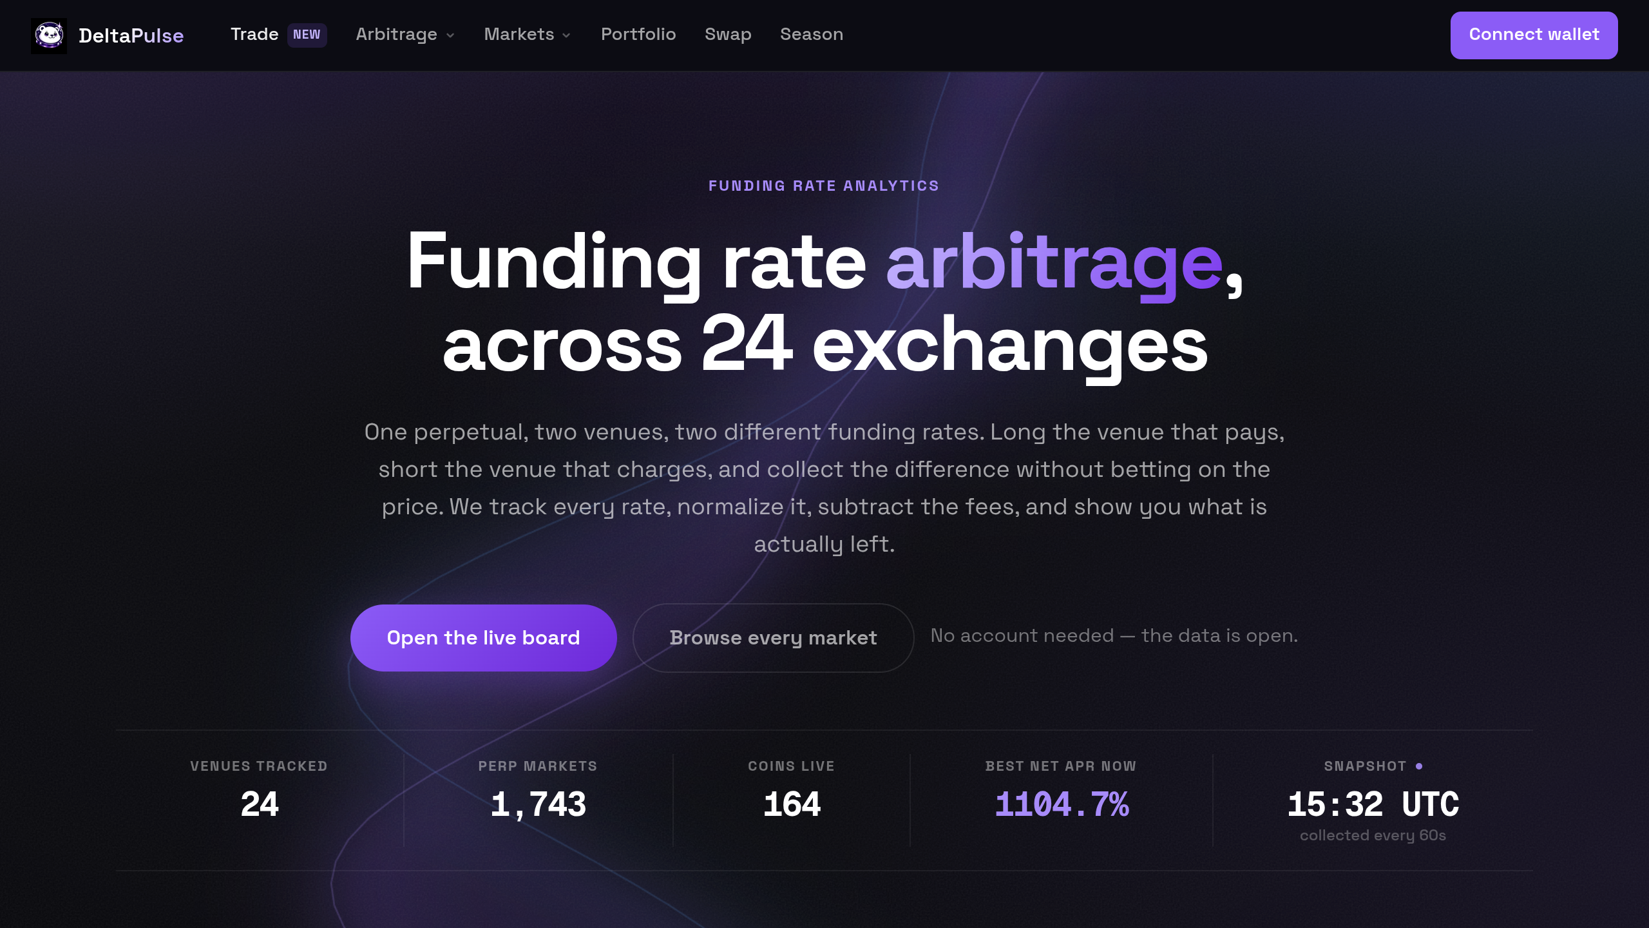The image size is (1649, 928).
Task: Expand the Markets dropdown chevron
Action: click(566, 35)
